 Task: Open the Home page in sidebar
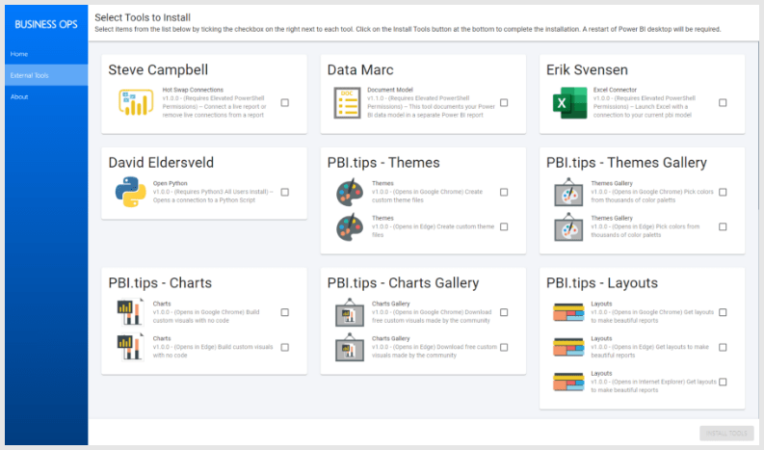(x=19, y=54)
